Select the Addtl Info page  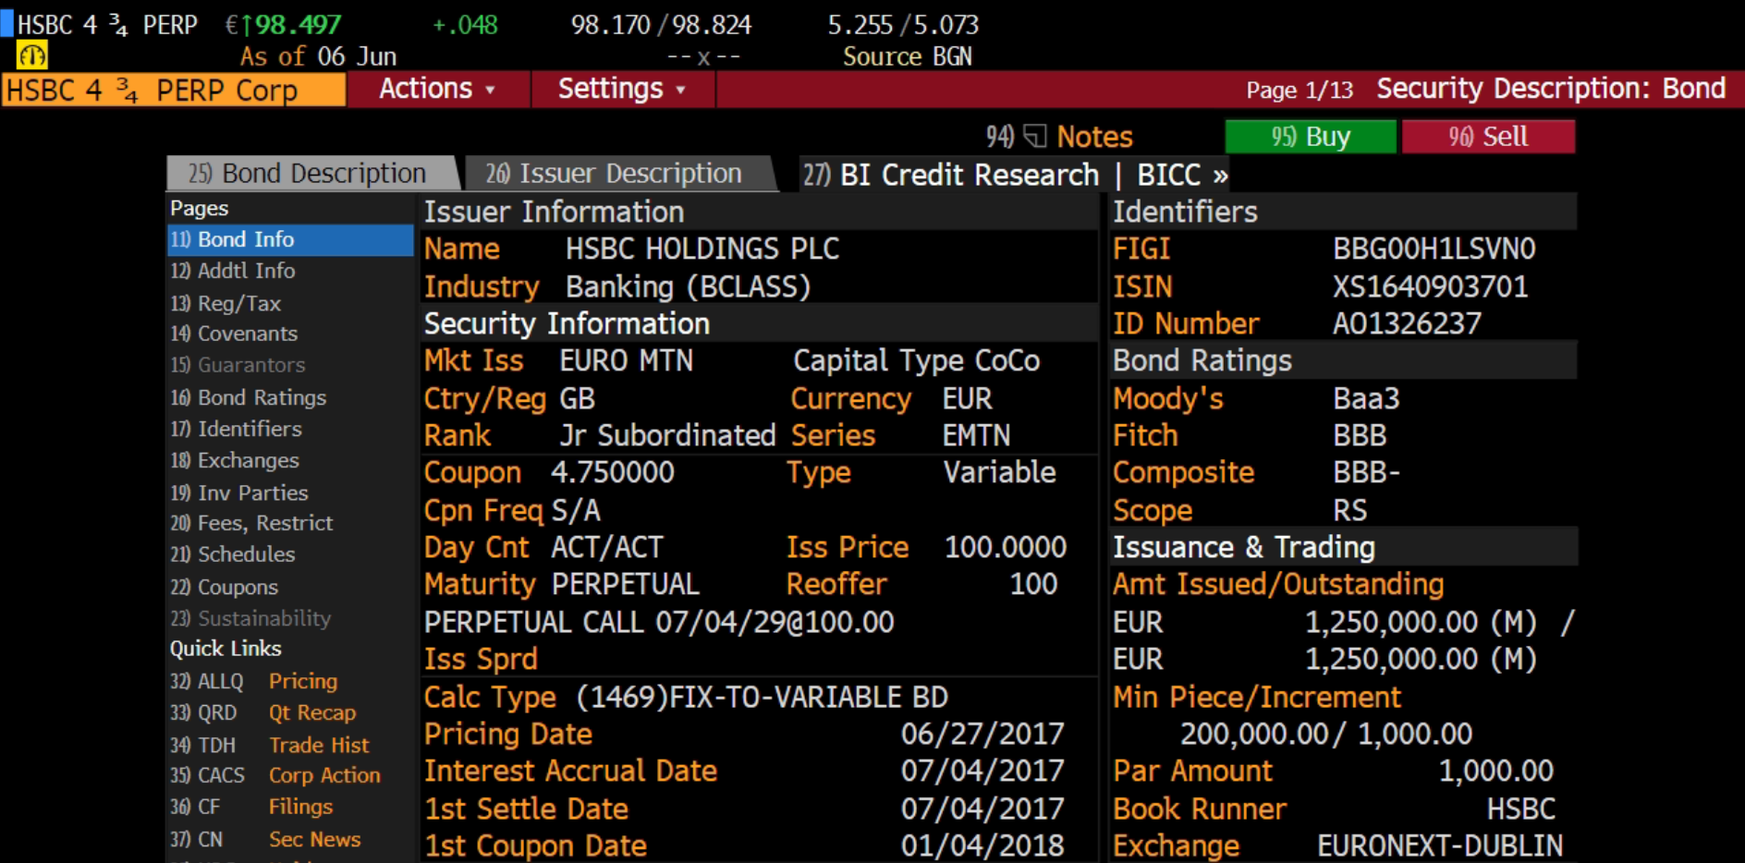pos(289,271)
